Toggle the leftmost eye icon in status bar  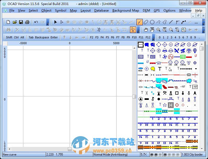tap(152, 155)
